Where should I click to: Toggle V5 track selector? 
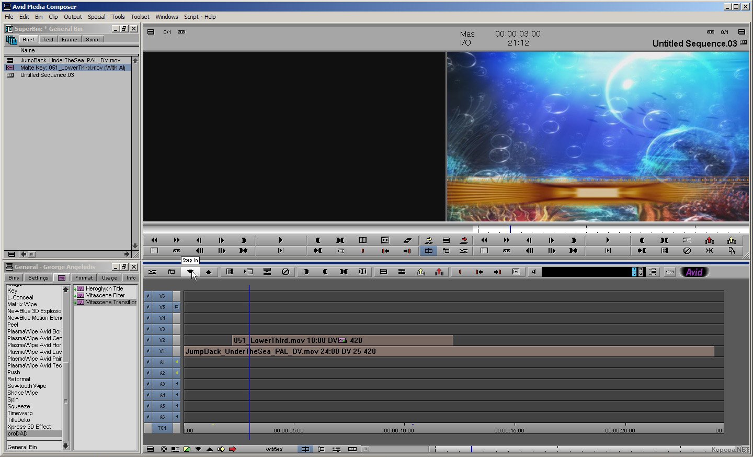point(162,307)
